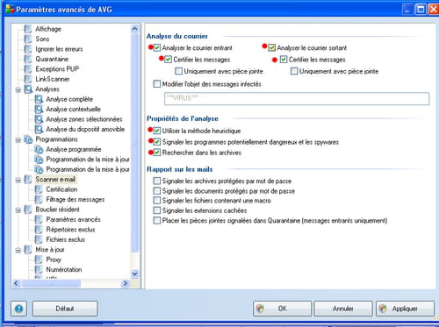Open the Proxy settings page
Image resolution: width=439 pixels, height=327 pixels.
54,259
